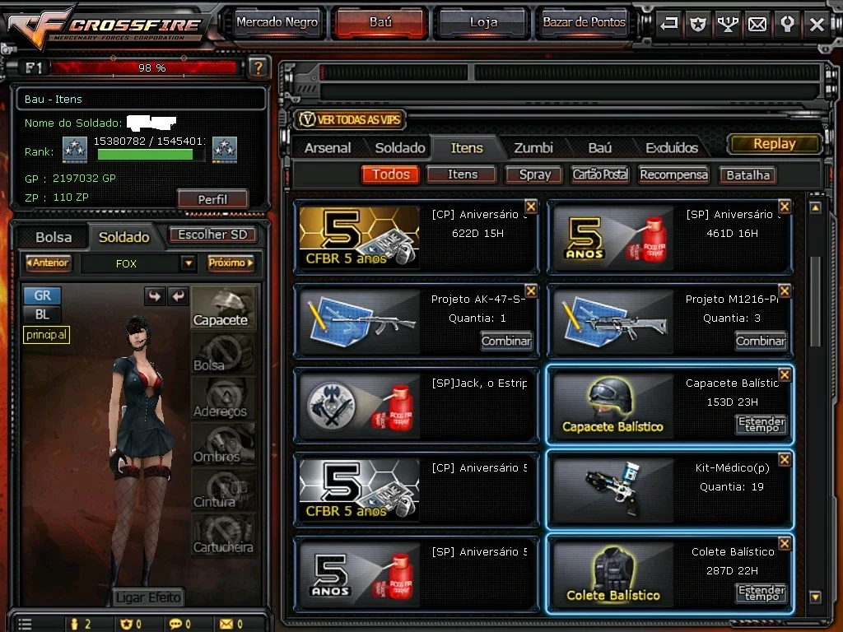This screenshot has width=843, height=632.
Task: Select the Capacete equipment slot
Action: pyautogui.click(x=223, y=308)
